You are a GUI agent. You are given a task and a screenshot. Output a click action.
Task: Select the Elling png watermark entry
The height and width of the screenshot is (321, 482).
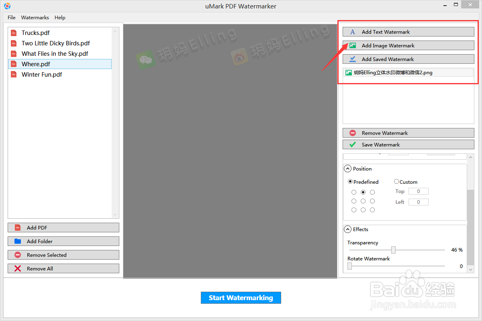408,73
